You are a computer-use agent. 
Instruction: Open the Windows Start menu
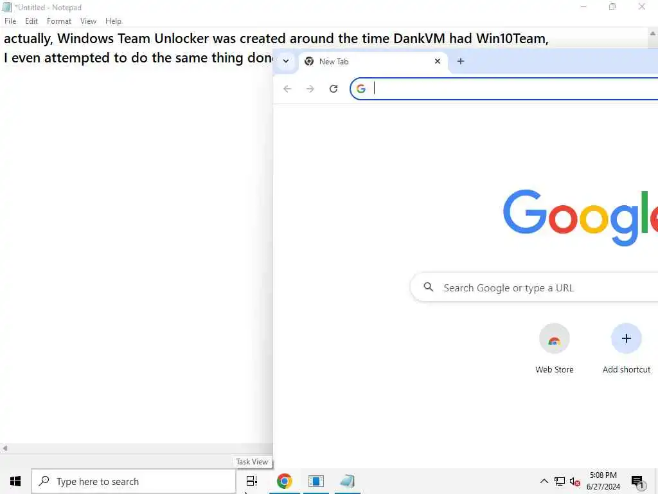pyautogui.click(x=15, y=481)
